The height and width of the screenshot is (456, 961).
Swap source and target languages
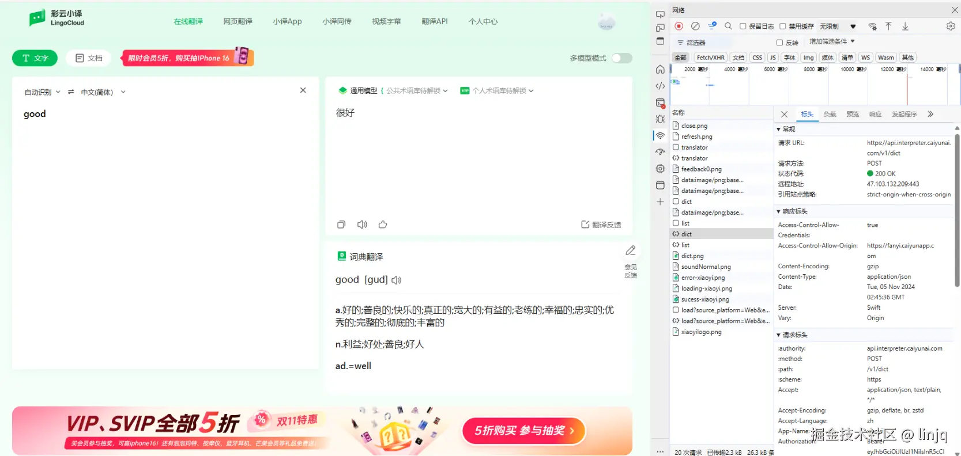[71, 92]
